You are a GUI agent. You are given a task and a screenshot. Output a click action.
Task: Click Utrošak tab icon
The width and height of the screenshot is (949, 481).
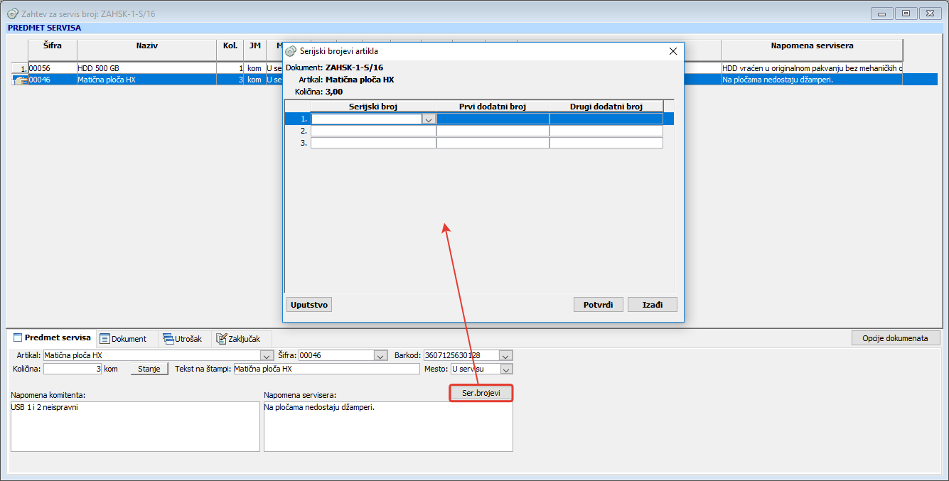tap(168, 339)
